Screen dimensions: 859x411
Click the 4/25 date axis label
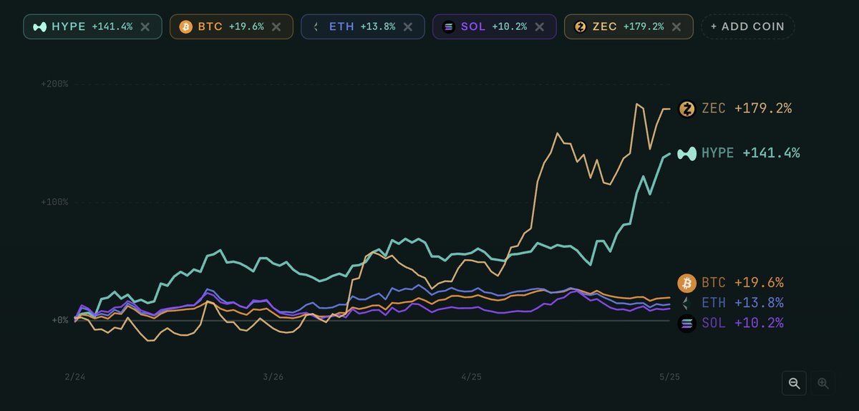click(471, 377)
